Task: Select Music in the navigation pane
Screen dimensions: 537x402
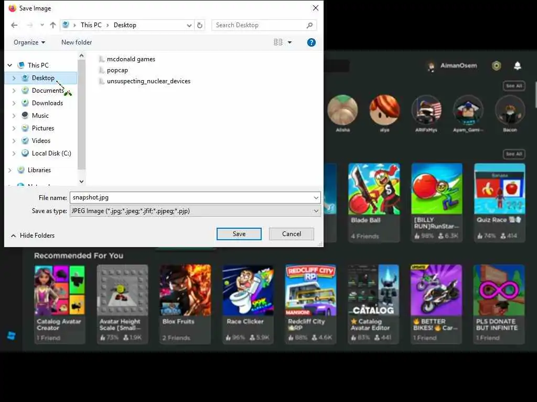Action: [40, 116]
